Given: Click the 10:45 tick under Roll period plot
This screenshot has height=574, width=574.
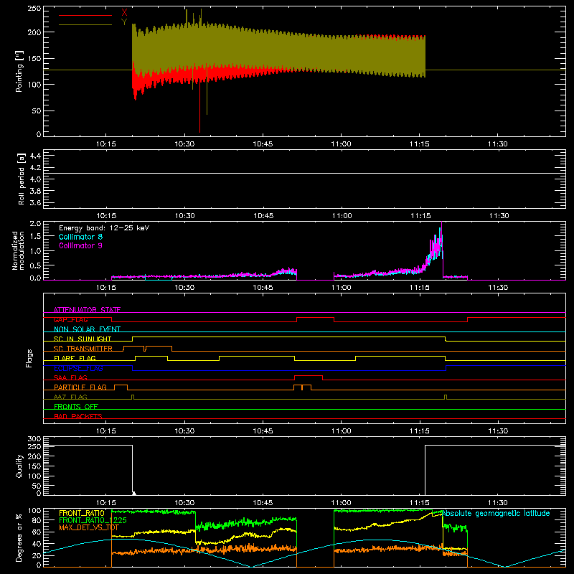Looking at the screenshot, I should coord(263,216).
